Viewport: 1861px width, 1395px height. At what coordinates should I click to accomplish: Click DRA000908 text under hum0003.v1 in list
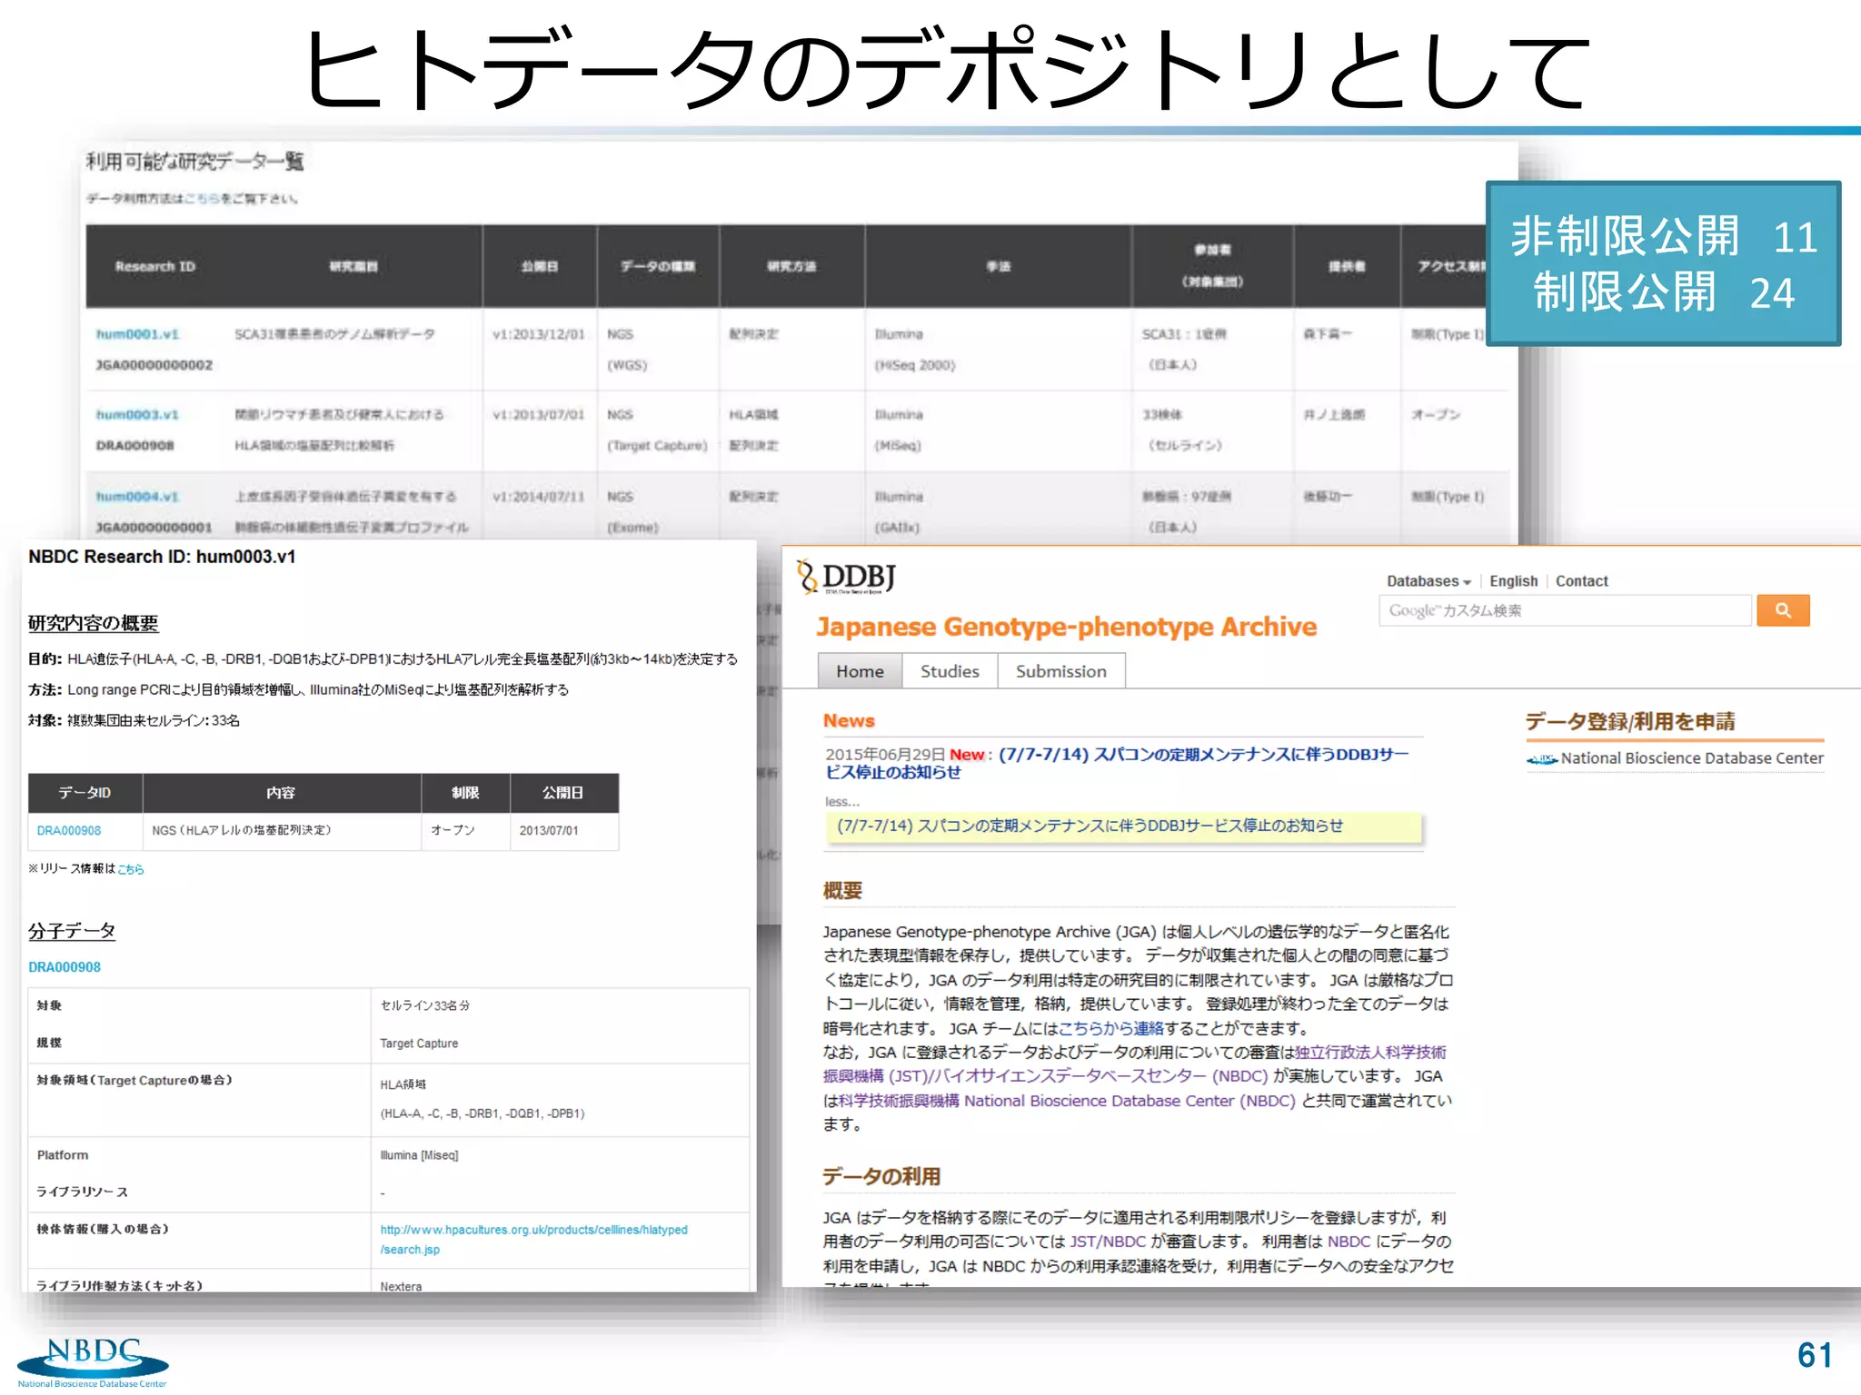pyautogui.click(x=134, y=446)
